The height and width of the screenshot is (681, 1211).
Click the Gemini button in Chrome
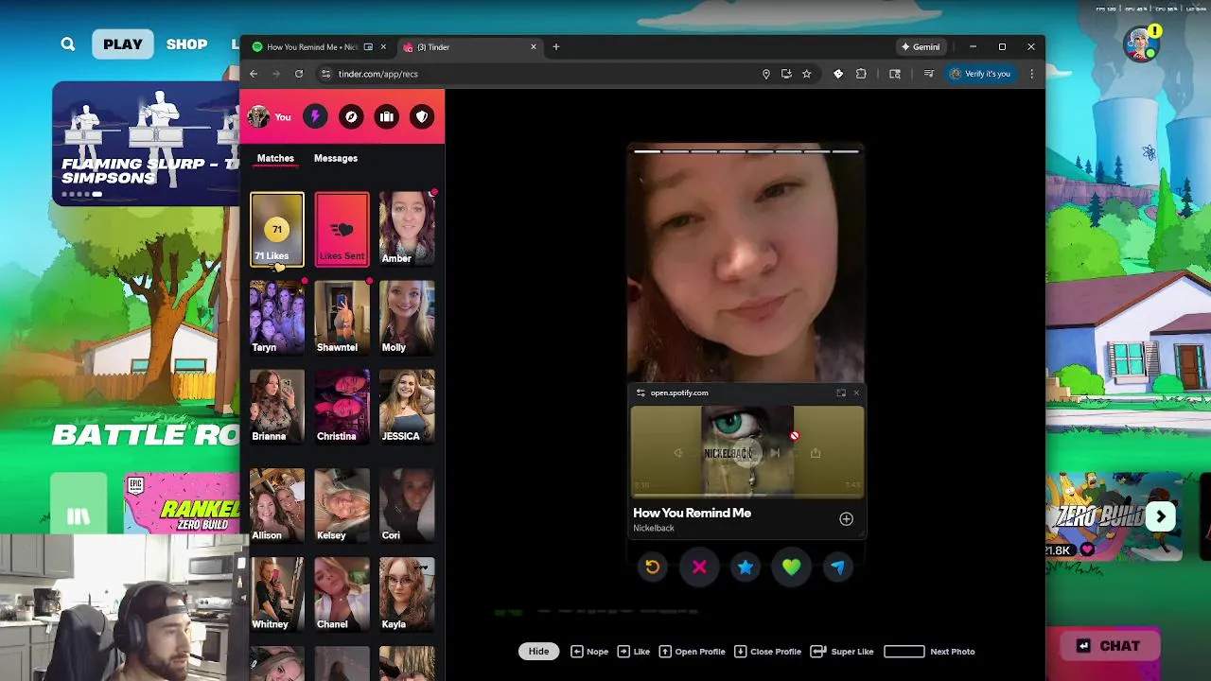pyautogui.click(x=921, y=46)
